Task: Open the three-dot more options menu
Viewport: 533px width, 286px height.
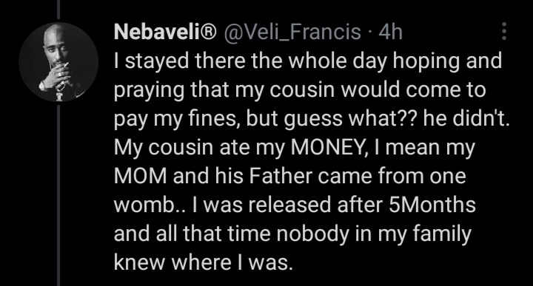Action: (x=504, y=32)
